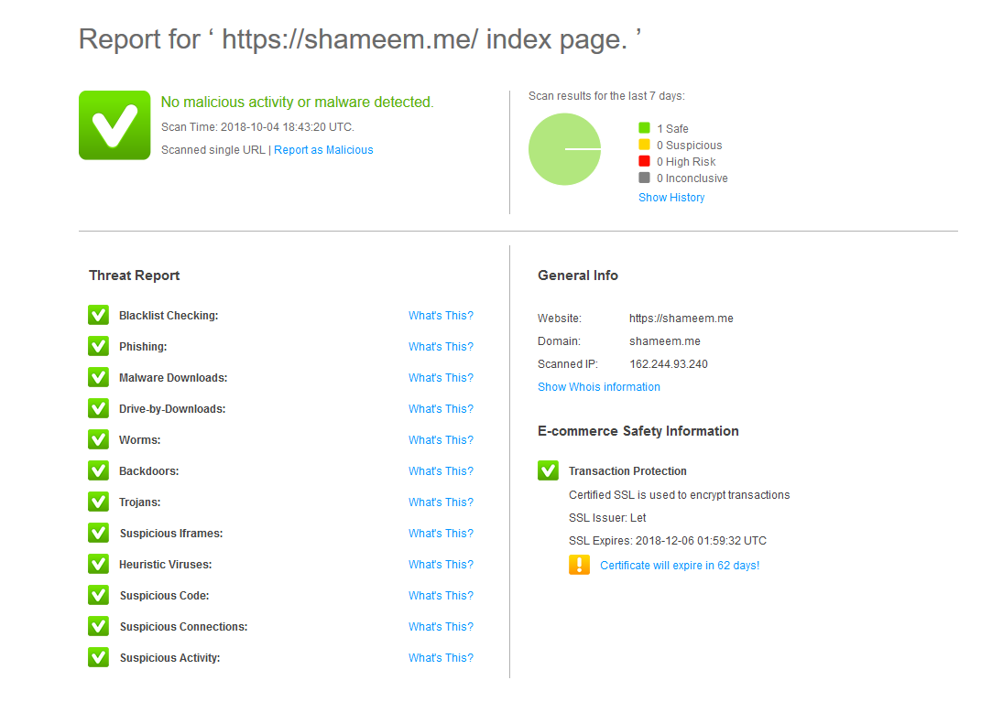Click the yellow certificate expiry warning icon
This screenshot has height=702, width=1003.
click(579, 565)
